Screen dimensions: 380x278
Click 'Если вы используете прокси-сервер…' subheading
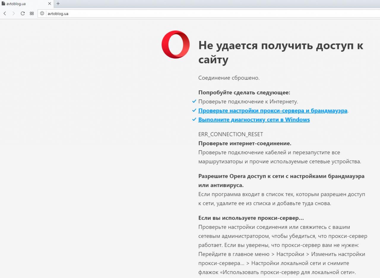tap(251, 218)
